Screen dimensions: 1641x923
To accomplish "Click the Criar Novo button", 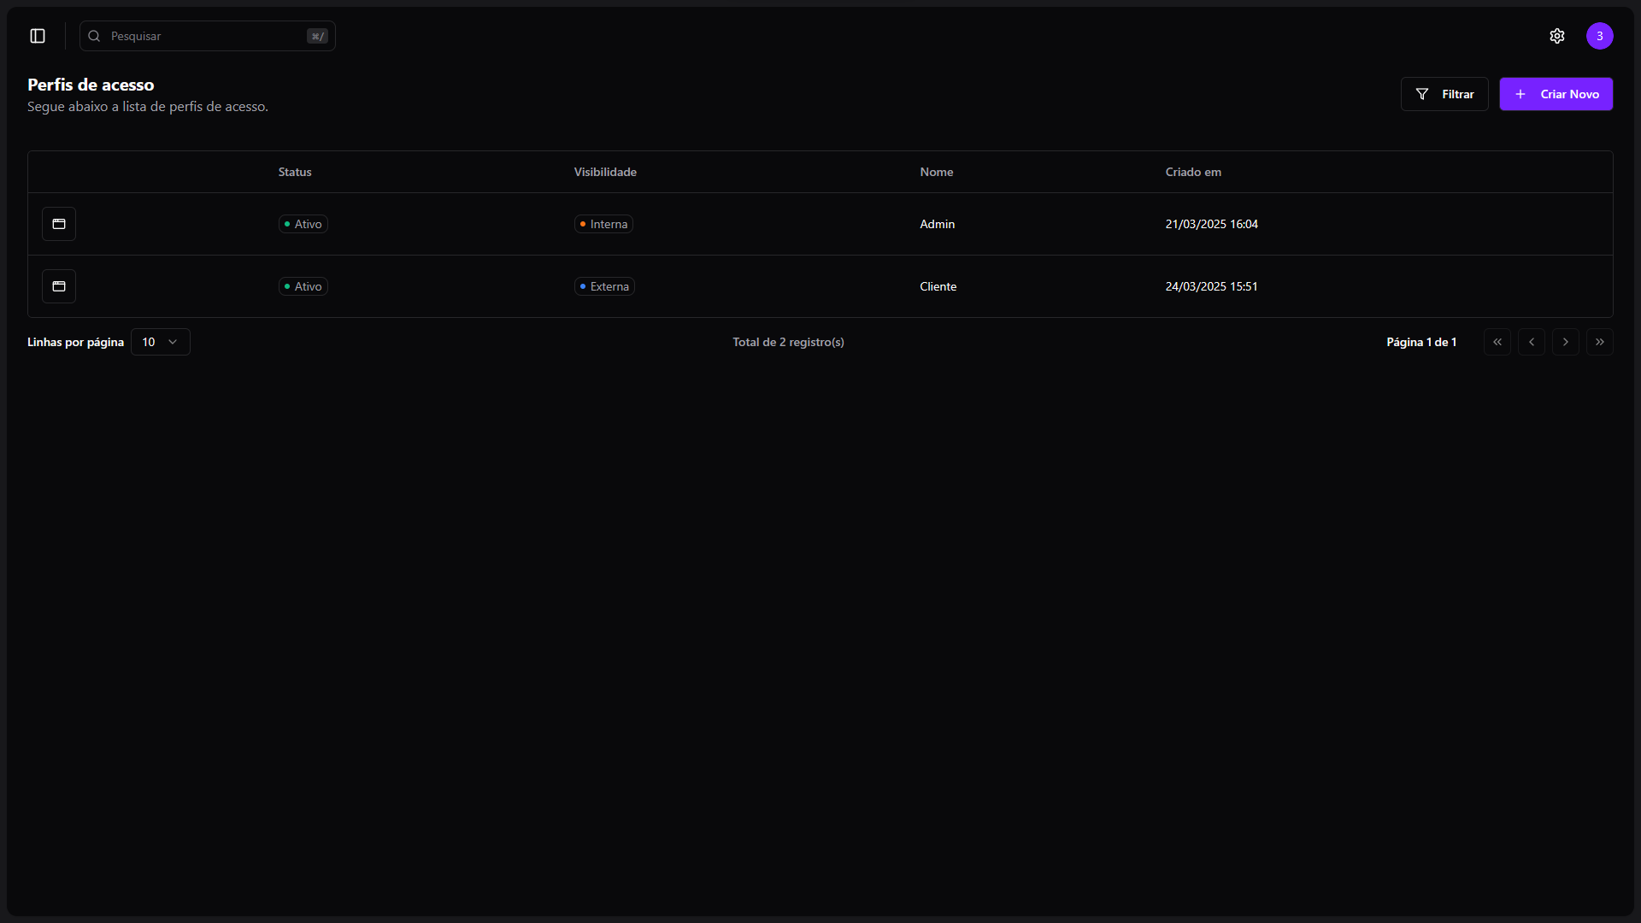I will click(1556, 94).
